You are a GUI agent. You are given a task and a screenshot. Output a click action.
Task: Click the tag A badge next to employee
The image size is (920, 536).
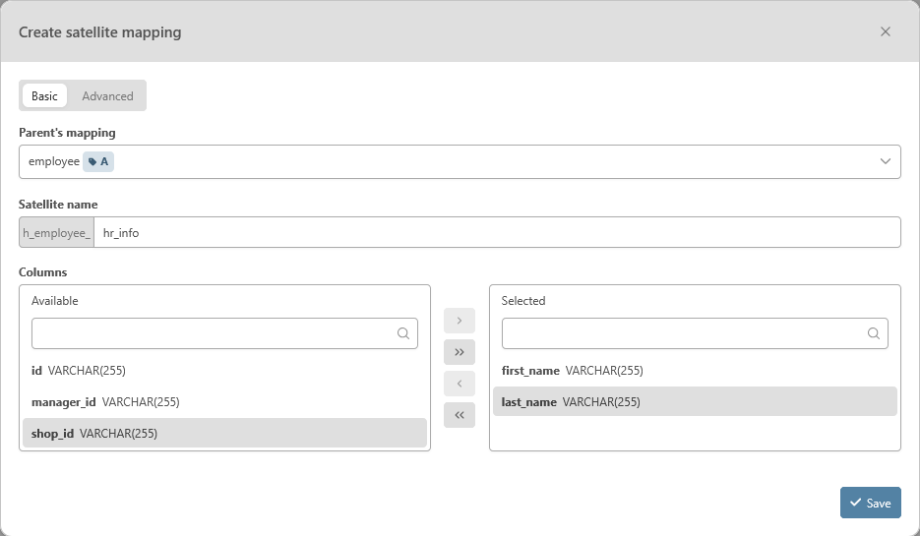tap(98, 161)
